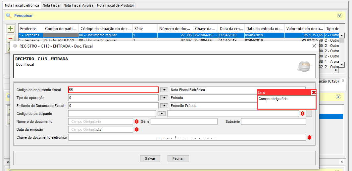352x171 pixels.
Task: Click error icon beside Número do documento
Action: [136, 121]
